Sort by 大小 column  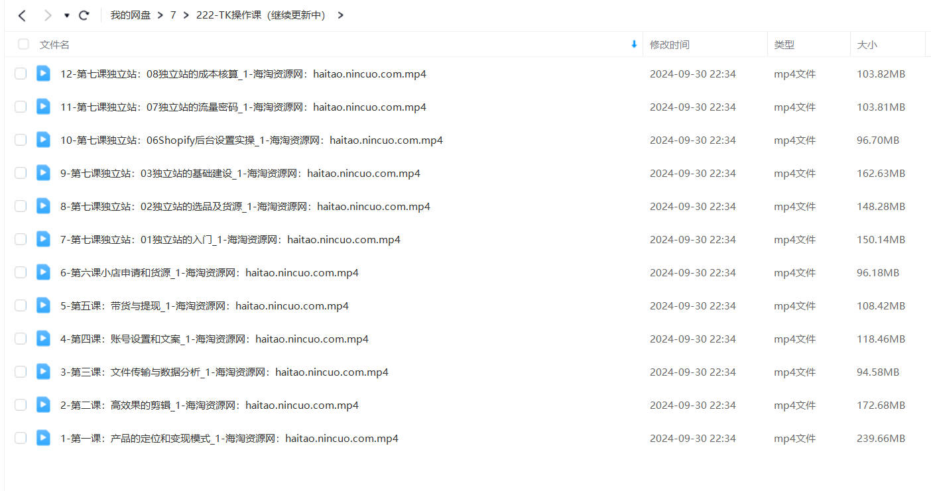[867, 45]
